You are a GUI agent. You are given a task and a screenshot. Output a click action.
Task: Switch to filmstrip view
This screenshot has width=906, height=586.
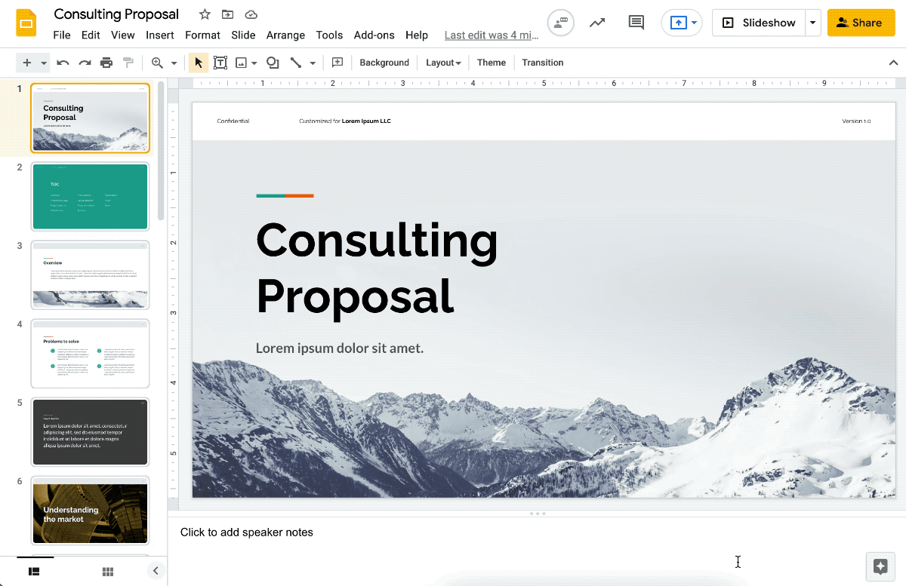pyautogui.click(x=34, y=572)
